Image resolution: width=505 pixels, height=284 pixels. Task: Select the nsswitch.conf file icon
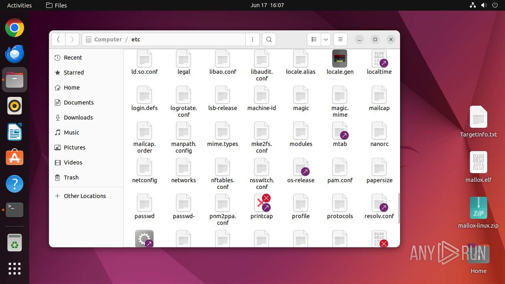click(x=262, y=167)
